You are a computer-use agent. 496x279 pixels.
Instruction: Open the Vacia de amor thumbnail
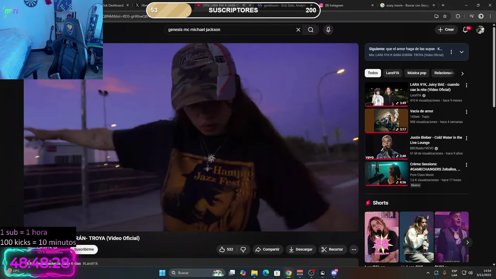tap(386, 121)
